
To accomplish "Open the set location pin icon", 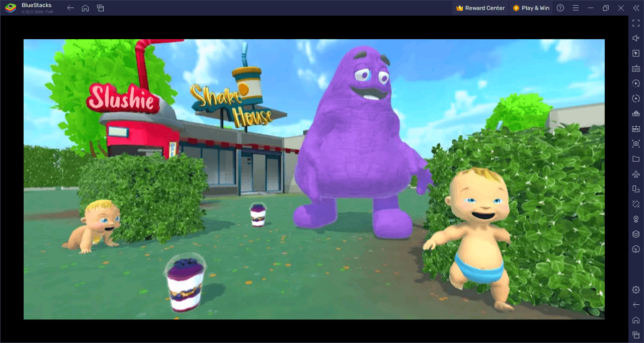I will point(636,219).
